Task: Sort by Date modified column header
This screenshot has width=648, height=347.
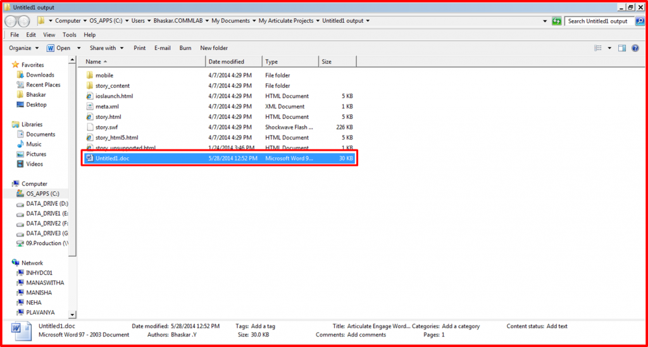Action: [226, 61]
